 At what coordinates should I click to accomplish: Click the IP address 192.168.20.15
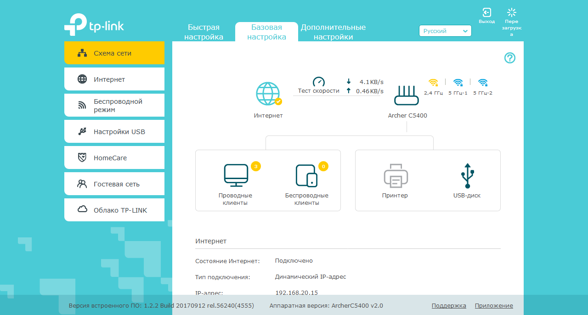click(296, 292)
